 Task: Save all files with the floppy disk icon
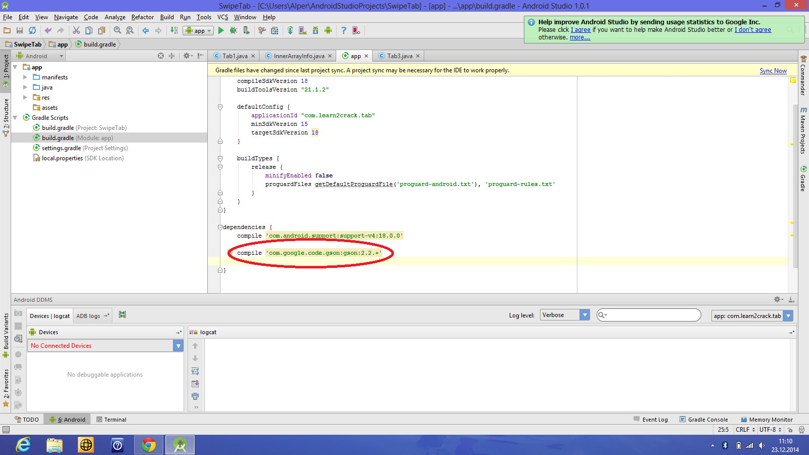[x=20, y=30]
